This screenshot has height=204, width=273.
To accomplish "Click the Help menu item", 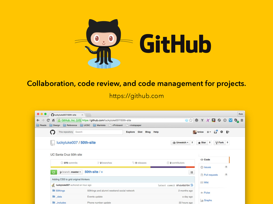I will coord(156,132).
